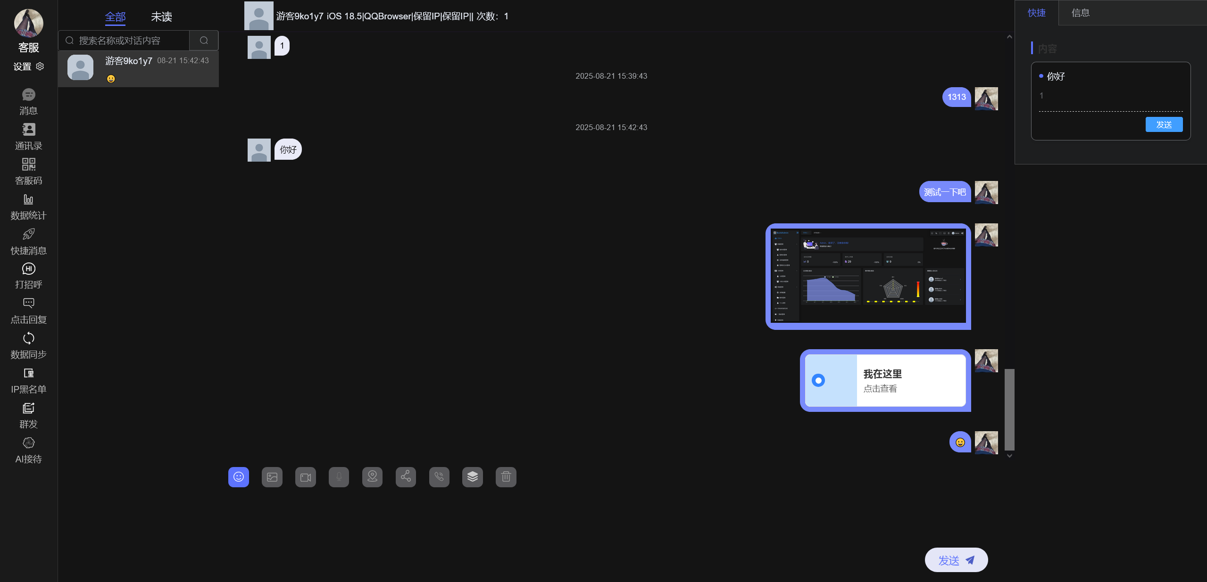Click 发送 button in quick reply card
The height and width of the screenshot is (582, 1207).
pyautogui.click(x=1164, y=124)
